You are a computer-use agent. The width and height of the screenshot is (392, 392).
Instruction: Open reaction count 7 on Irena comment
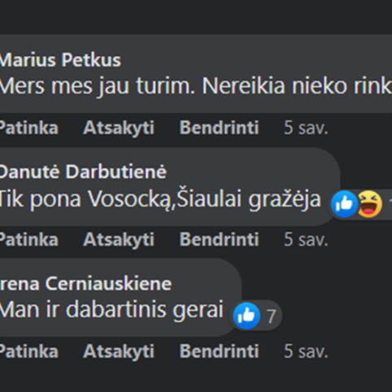[271, 316]
